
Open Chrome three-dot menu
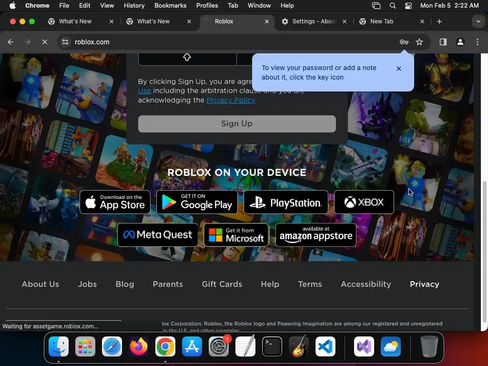click(478, 42)
